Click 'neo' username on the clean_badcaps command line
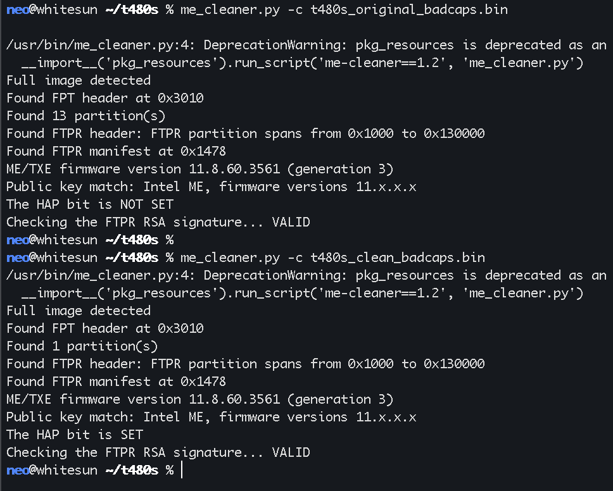 point(18,258)
